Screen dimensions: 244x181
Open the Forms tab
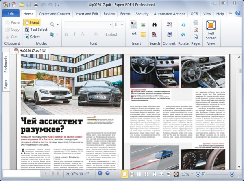click(125, 14)
